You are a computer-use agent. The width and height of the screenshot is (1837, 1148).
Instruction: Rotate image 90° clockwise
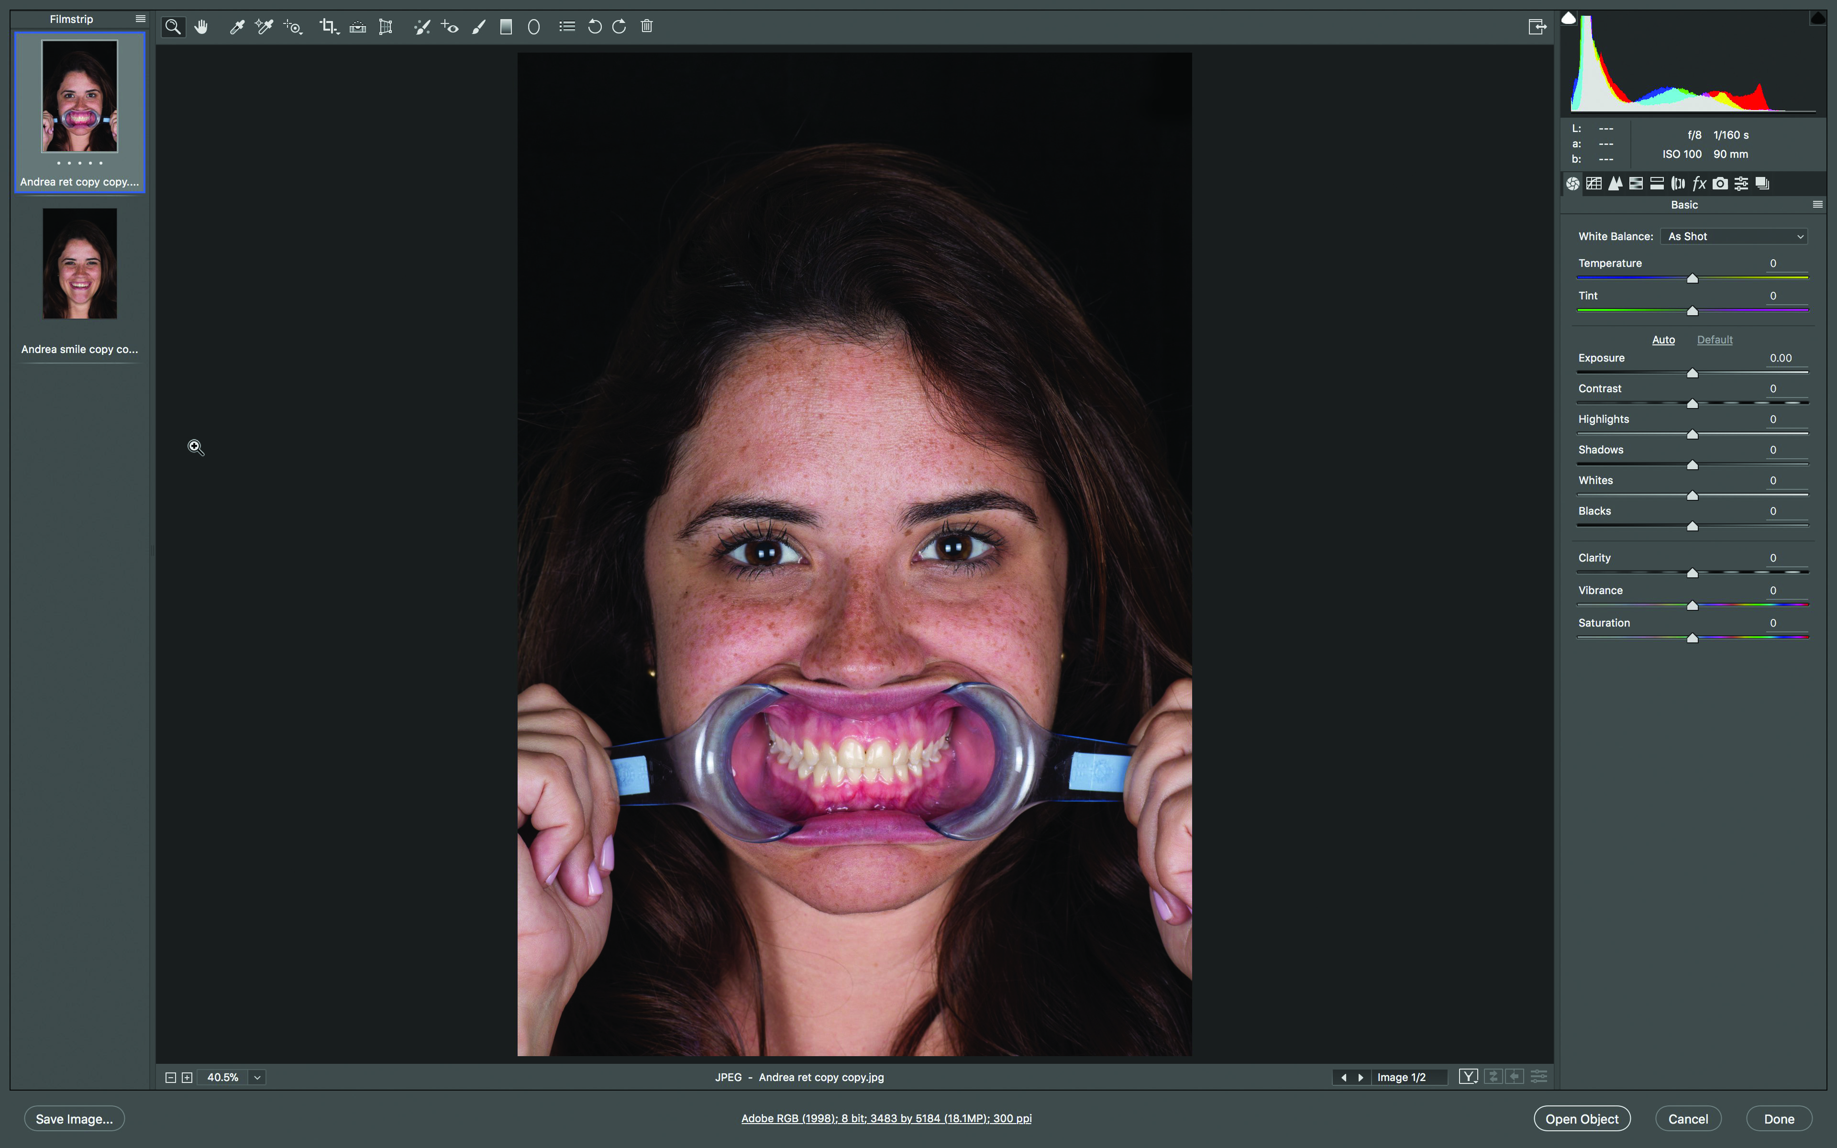pos(620,27)
